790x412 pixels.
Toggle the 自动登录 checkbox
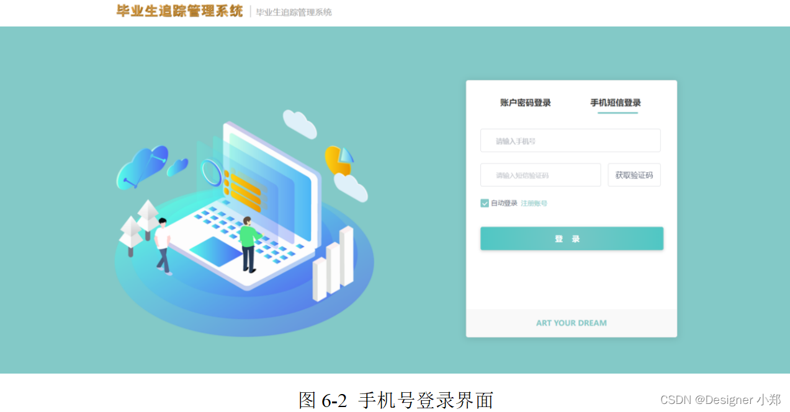(x=485, y=203)
